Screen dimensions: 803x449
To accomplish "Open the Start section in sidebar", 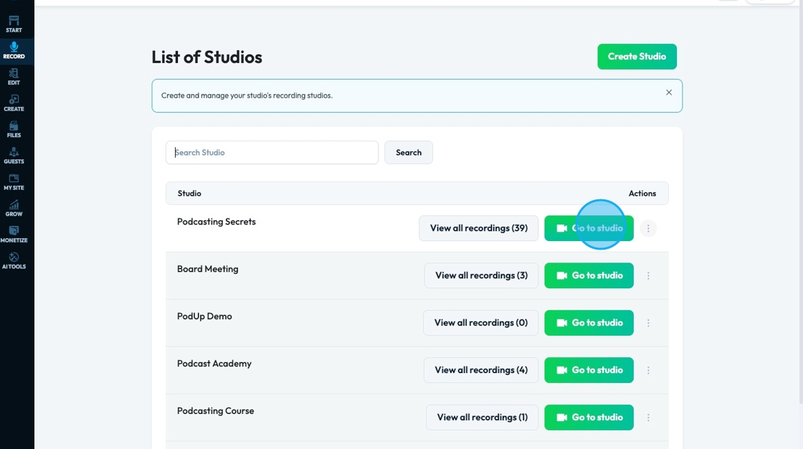I will click(14, 24).
